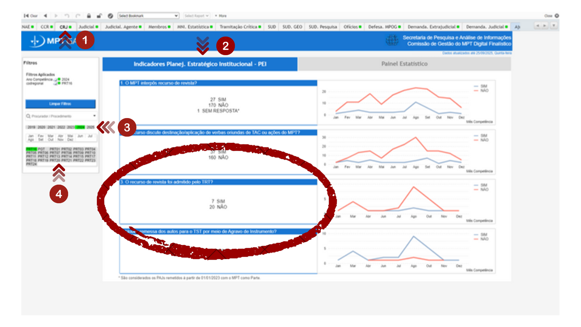Click the Undo icon in toolbar

pos(67,16)
